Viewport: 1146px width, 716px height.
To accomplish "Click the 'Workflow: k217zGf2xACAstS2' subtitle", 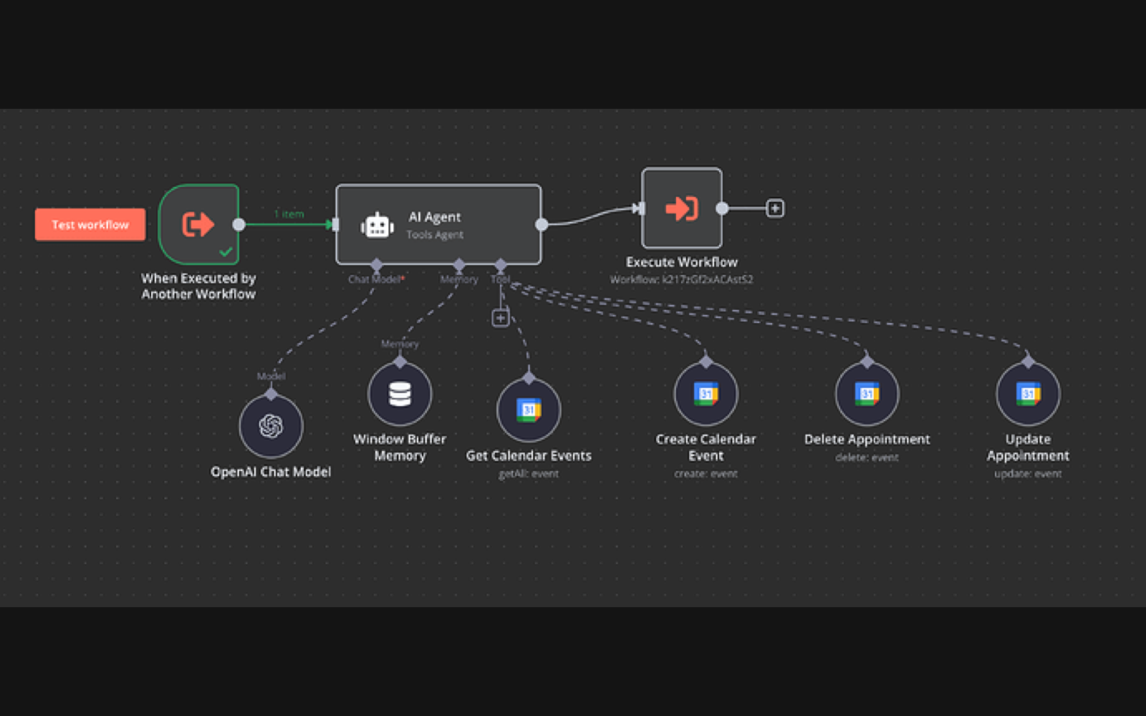I will coord(682,279).
